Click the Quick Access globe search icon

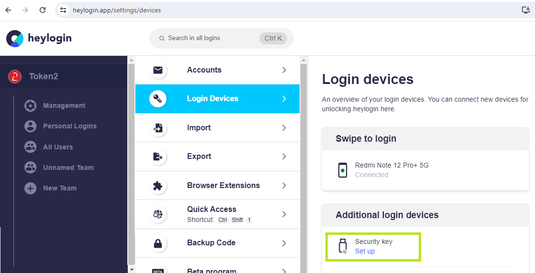click(157, 214)
